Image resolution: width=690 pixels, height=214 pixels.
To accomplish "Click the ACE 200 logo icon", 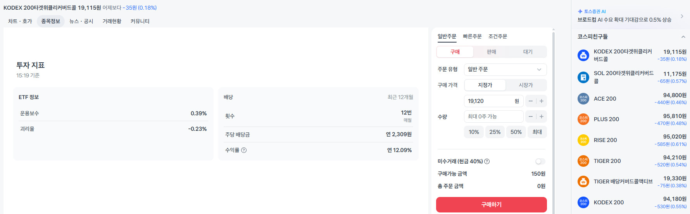I will pyautogui.click(x=583, y=99).
